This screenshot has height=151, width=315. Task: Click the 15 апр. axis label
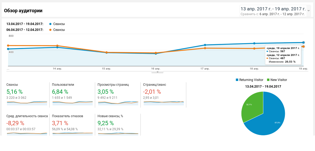coord(107,69)
